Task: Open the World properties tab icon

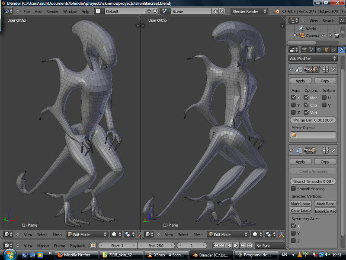Action: (319, 50)
